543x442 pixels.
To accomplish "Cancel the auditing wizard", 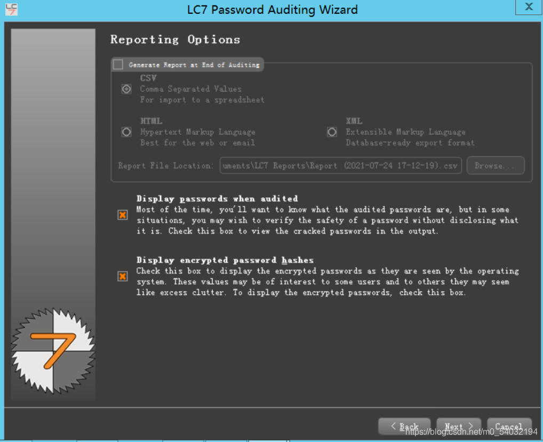I will (509, 426).
